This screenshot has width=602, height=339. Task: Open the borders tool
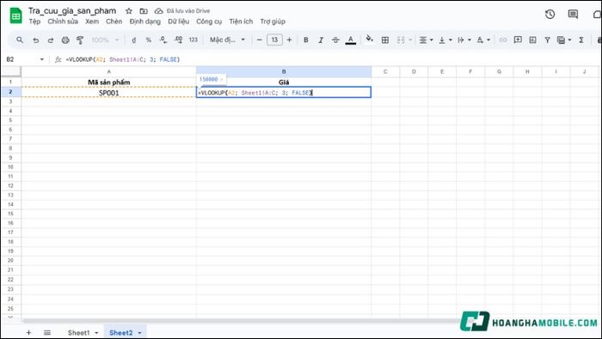tap(385, 40)
